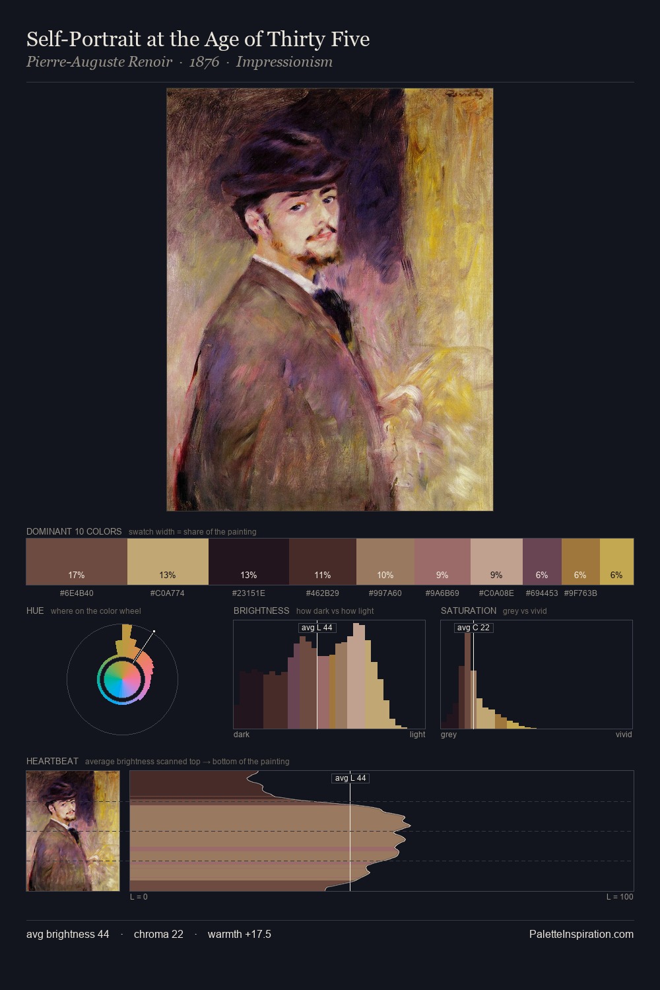Click the rightmost yellow 6% swatch
Image resolution: width=660 pixels, height=990 pixels.
pos(616,562)
